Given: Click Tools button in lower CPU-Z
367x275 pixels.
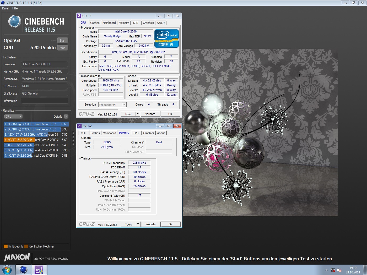Looking at the screenshot, I should pos(128,224).
